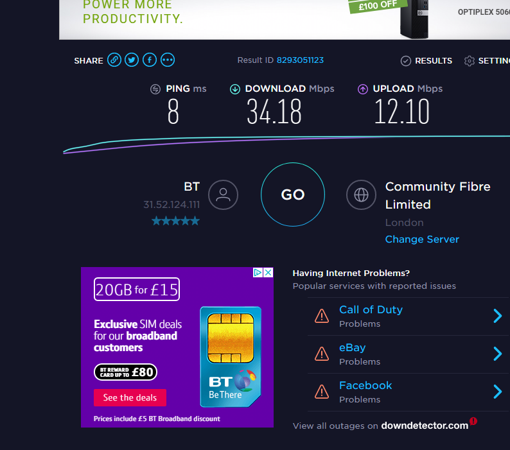Click the Call of Duty warning icon
The width and height of the screenshot is (510, 450).
coord(321,316)
